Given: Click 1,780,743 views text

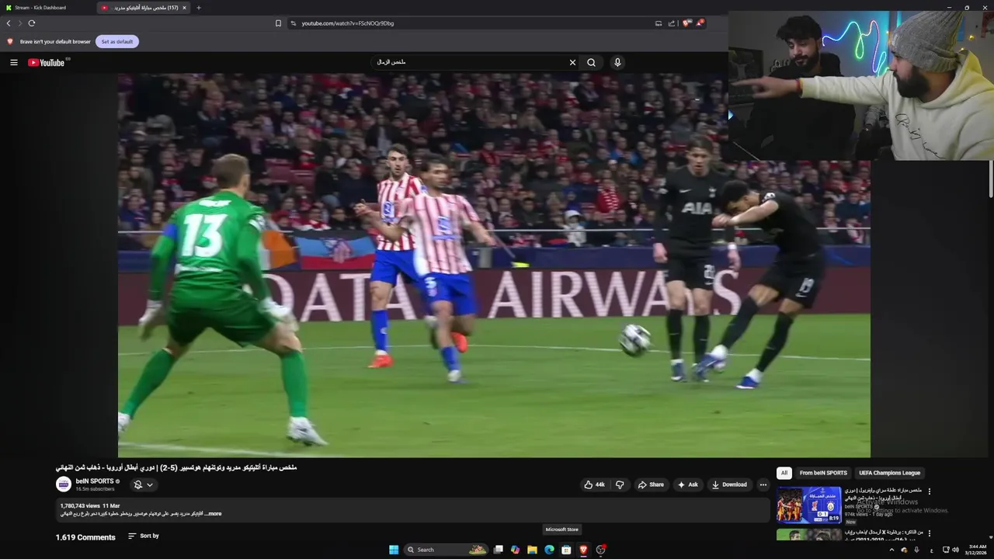Looking at the screenshot, I should 80,505.
